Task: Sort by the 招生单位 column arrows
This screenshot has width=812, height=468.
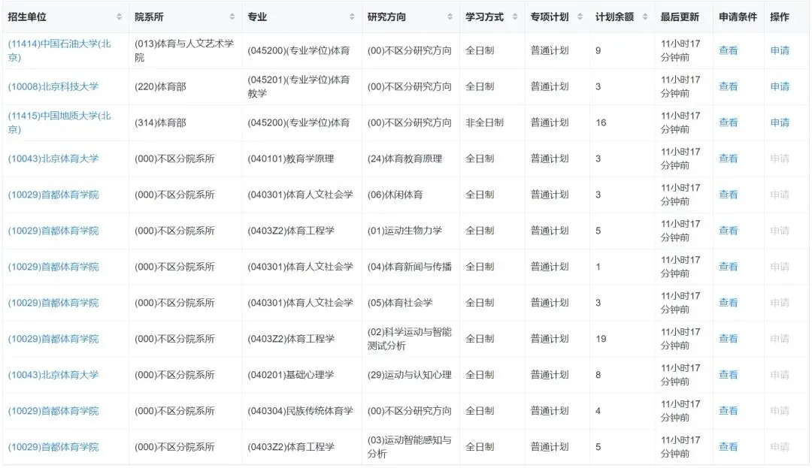Action: click(119, 17)
